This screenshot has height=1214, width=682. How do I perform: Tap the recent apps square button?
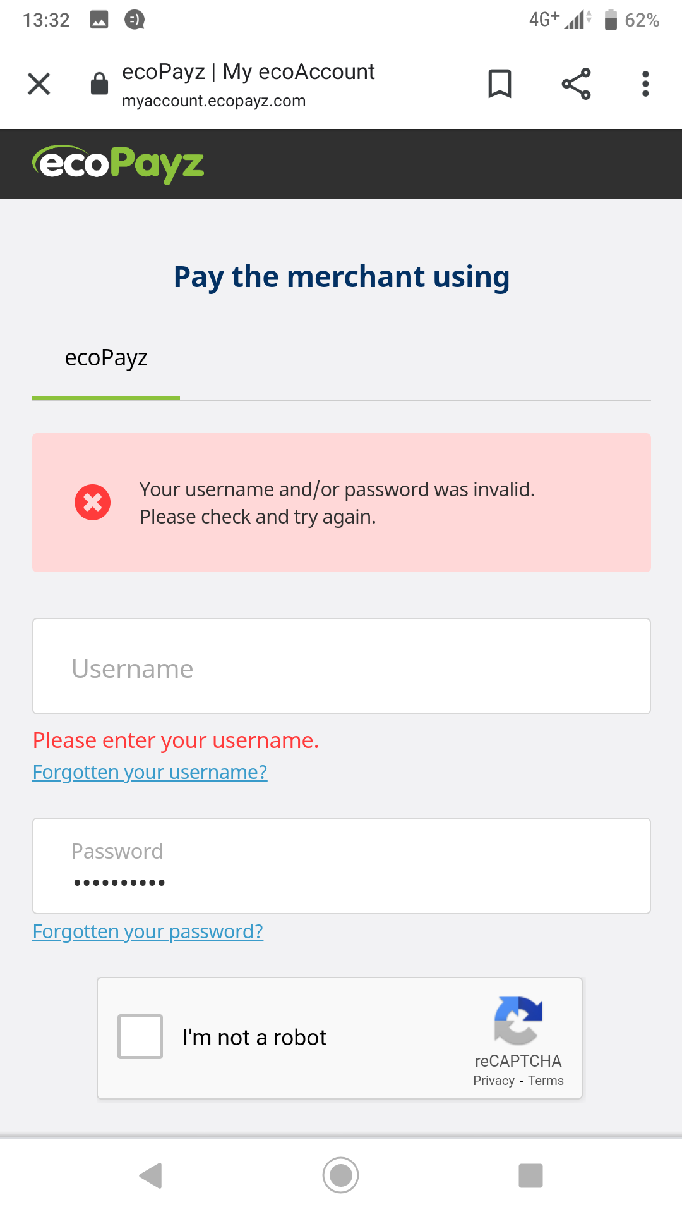pyautogui.click(x=530, y=1175)
